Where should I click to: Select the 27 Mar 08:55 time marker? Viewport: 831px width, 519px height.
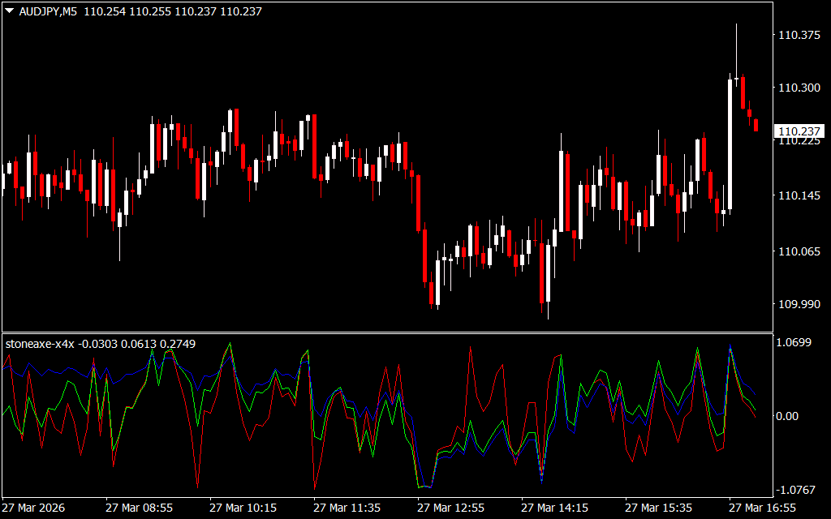[139, 508]
